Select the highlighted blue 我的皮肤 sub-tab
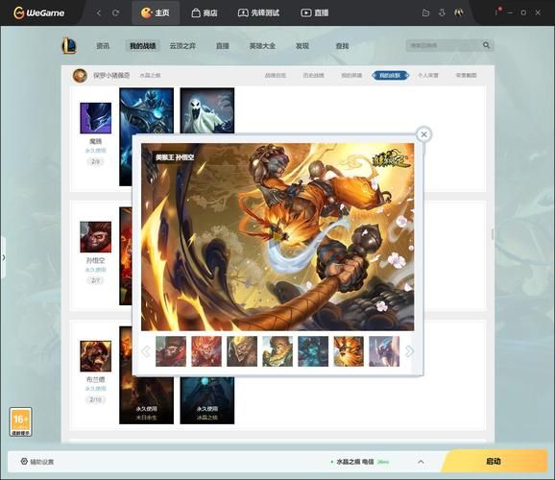 (x=391, y=76)
